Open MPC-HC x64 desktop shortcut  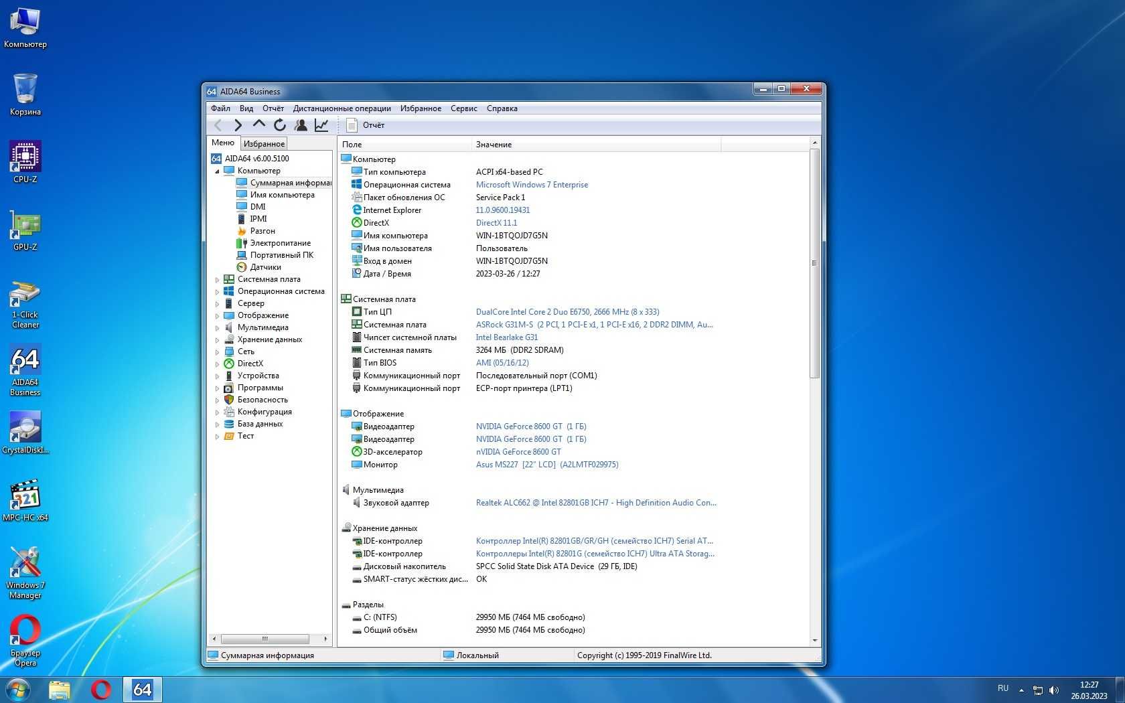(25, 500)
